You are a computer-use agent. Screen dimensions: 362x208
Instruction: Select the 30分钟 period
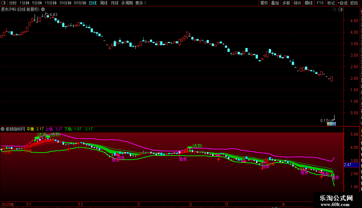click(65, 3)
